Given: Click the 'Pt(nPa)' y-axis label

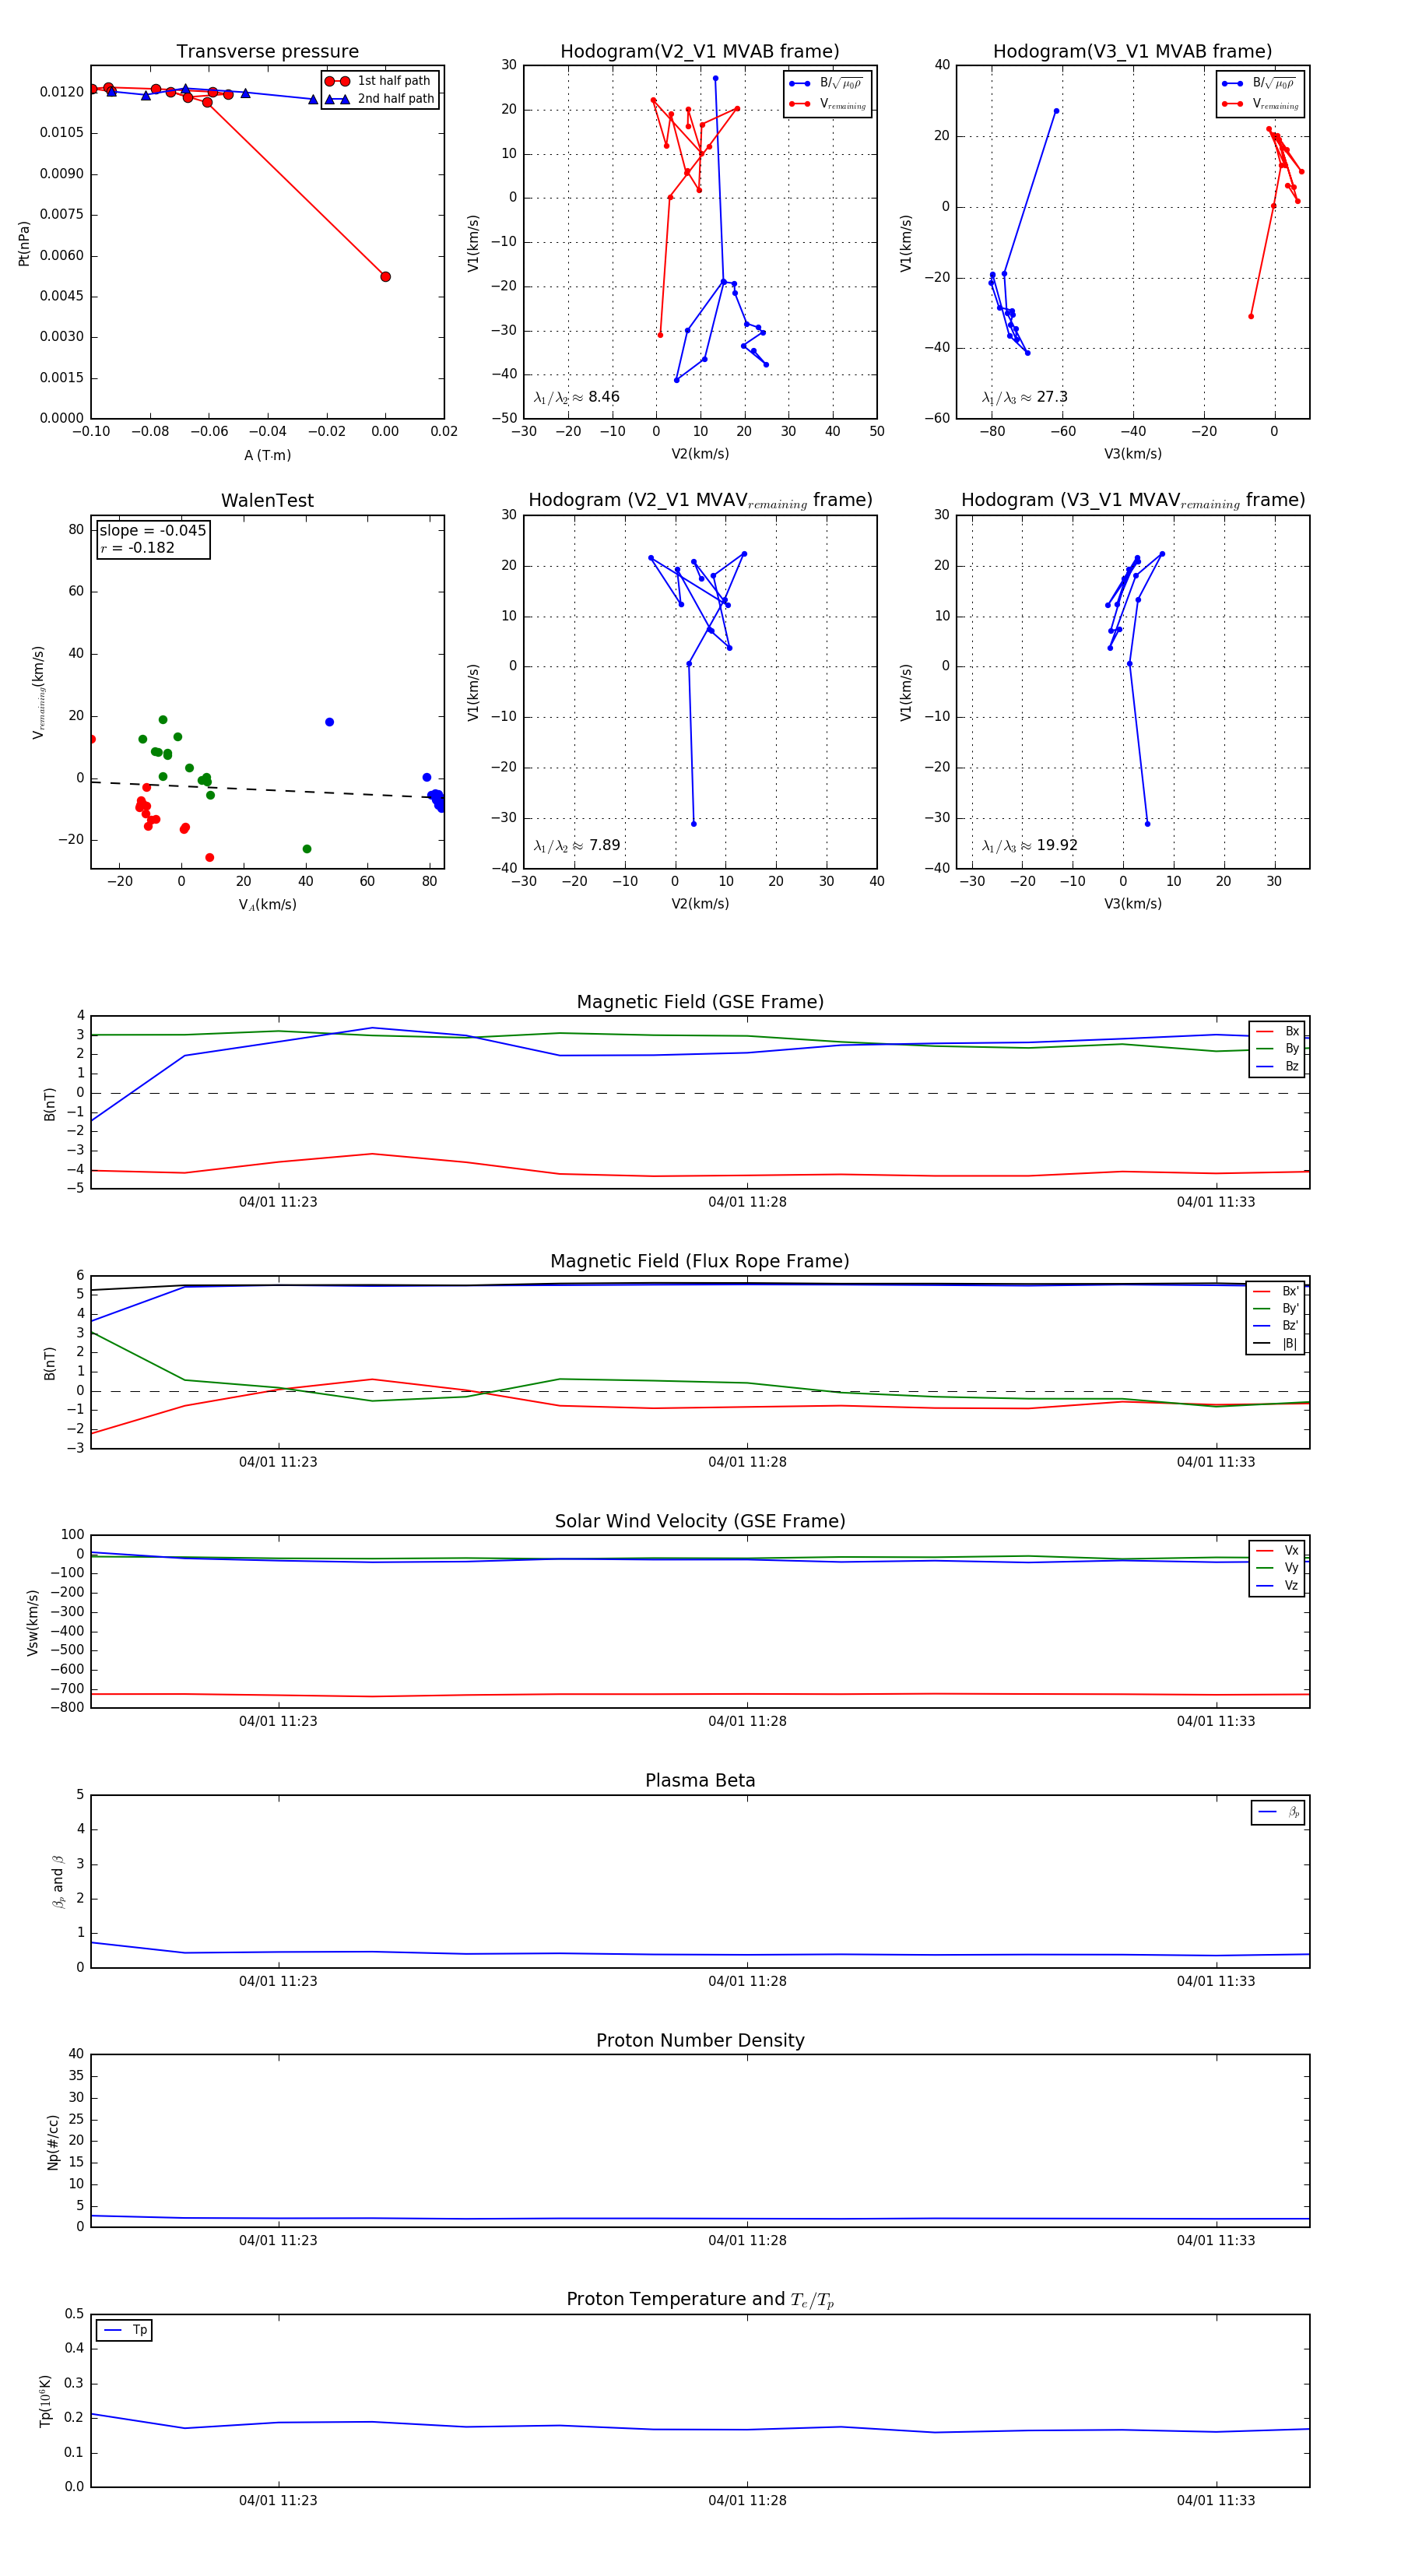Looking at the screenshot, I should tap(24, 244).
